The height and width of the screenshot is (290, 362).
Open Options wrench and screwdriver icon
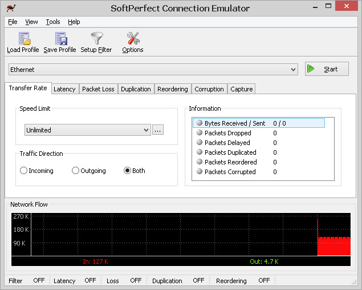click(133, 38)
